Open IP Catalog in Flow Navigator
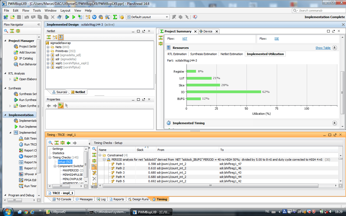Viewport: 346px width, 216px height. [x=26, y=58]
